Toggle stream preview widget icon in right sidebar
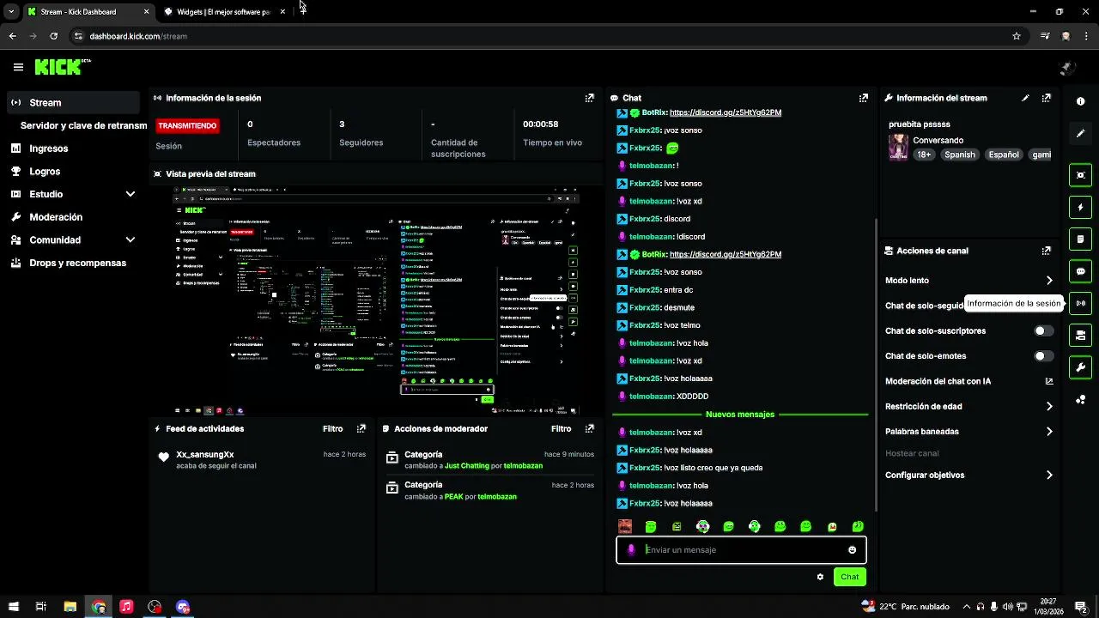Image resolution: width=1099 pixels, height=618 pixels. (1080, 175)
